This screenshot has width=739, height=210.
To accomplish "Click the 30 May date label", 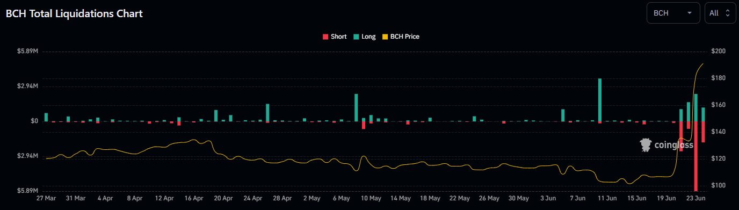I will tap(519, 198).
